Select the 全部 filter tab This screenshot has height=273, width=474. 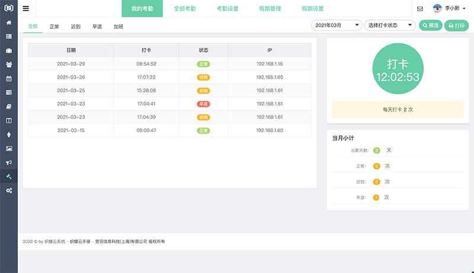tap(33, 26)
